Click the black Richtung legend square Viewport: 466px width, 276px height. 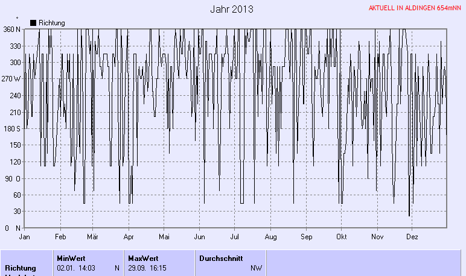pyautogui.click(x=33, y=22)
